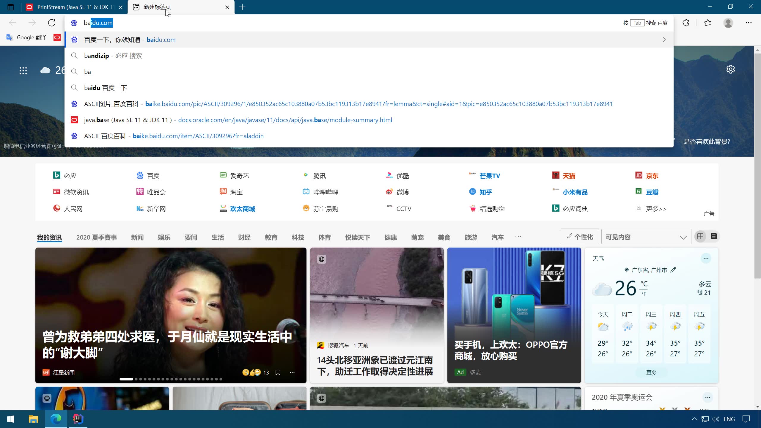Select the baidu.com top suggestion

tap(369, 40)
